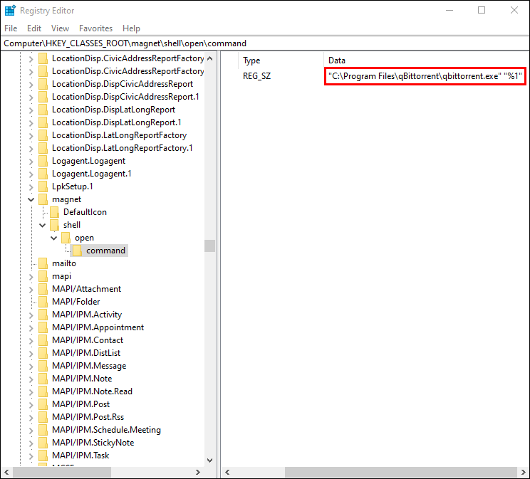The image size is (530, 479).
Task: Maximize the Registry Editor window
Action: pyautogui.click(x=482, y=11)
